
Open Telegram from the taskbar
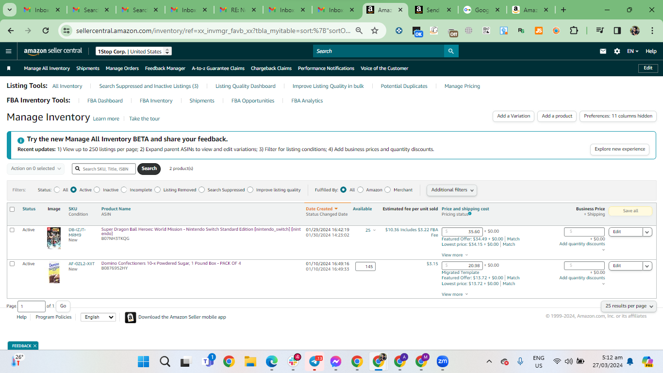pyautogui.click(x=315, y=361)
